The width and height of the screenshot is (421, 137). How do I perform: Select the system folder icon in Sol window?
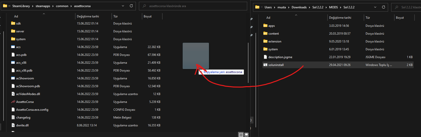click(x=265, y=49)
